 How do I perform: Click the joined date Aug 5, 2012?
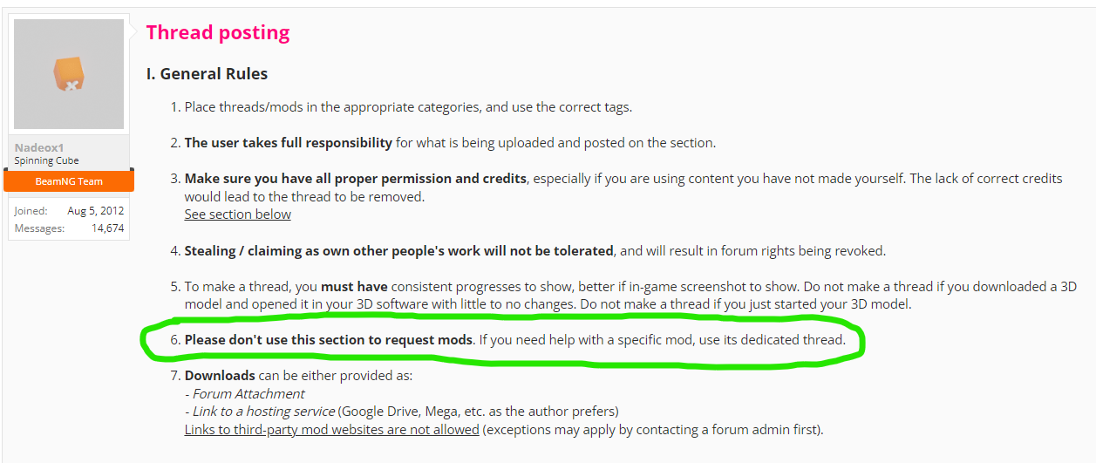(x=96, y=210)
